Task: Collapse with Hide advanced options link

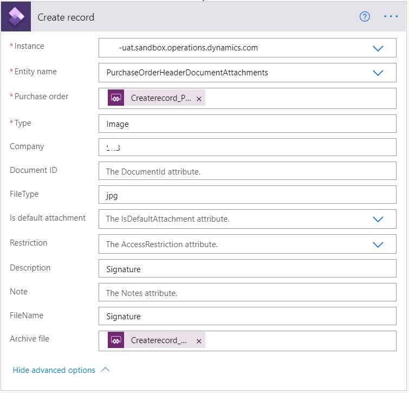Action: coord(54,370)
